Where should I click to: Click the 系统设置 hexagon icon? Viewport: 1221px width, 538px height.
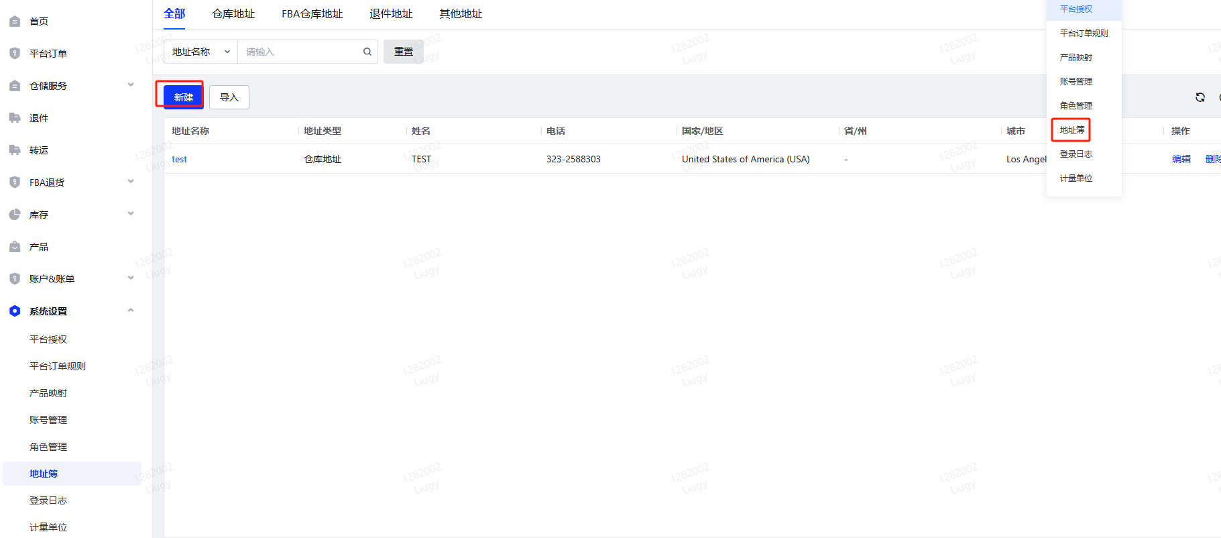15,311
